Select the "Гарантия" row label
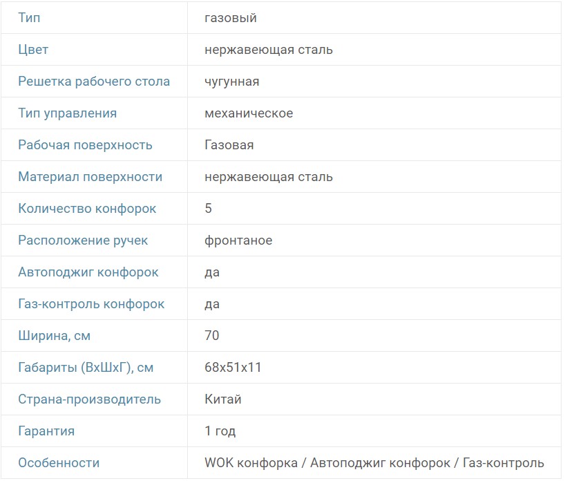Viewport: 565px width, 481px height. [x=46, y=431]
